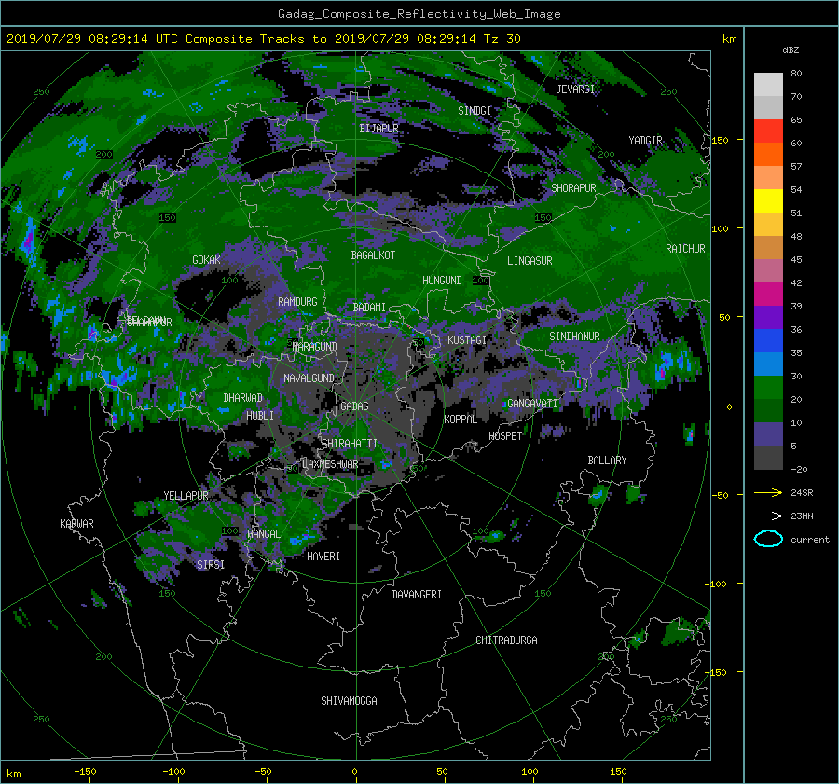Screen dimensions: 839x784
Task: Click the HAVERI label
Action: 323,557
